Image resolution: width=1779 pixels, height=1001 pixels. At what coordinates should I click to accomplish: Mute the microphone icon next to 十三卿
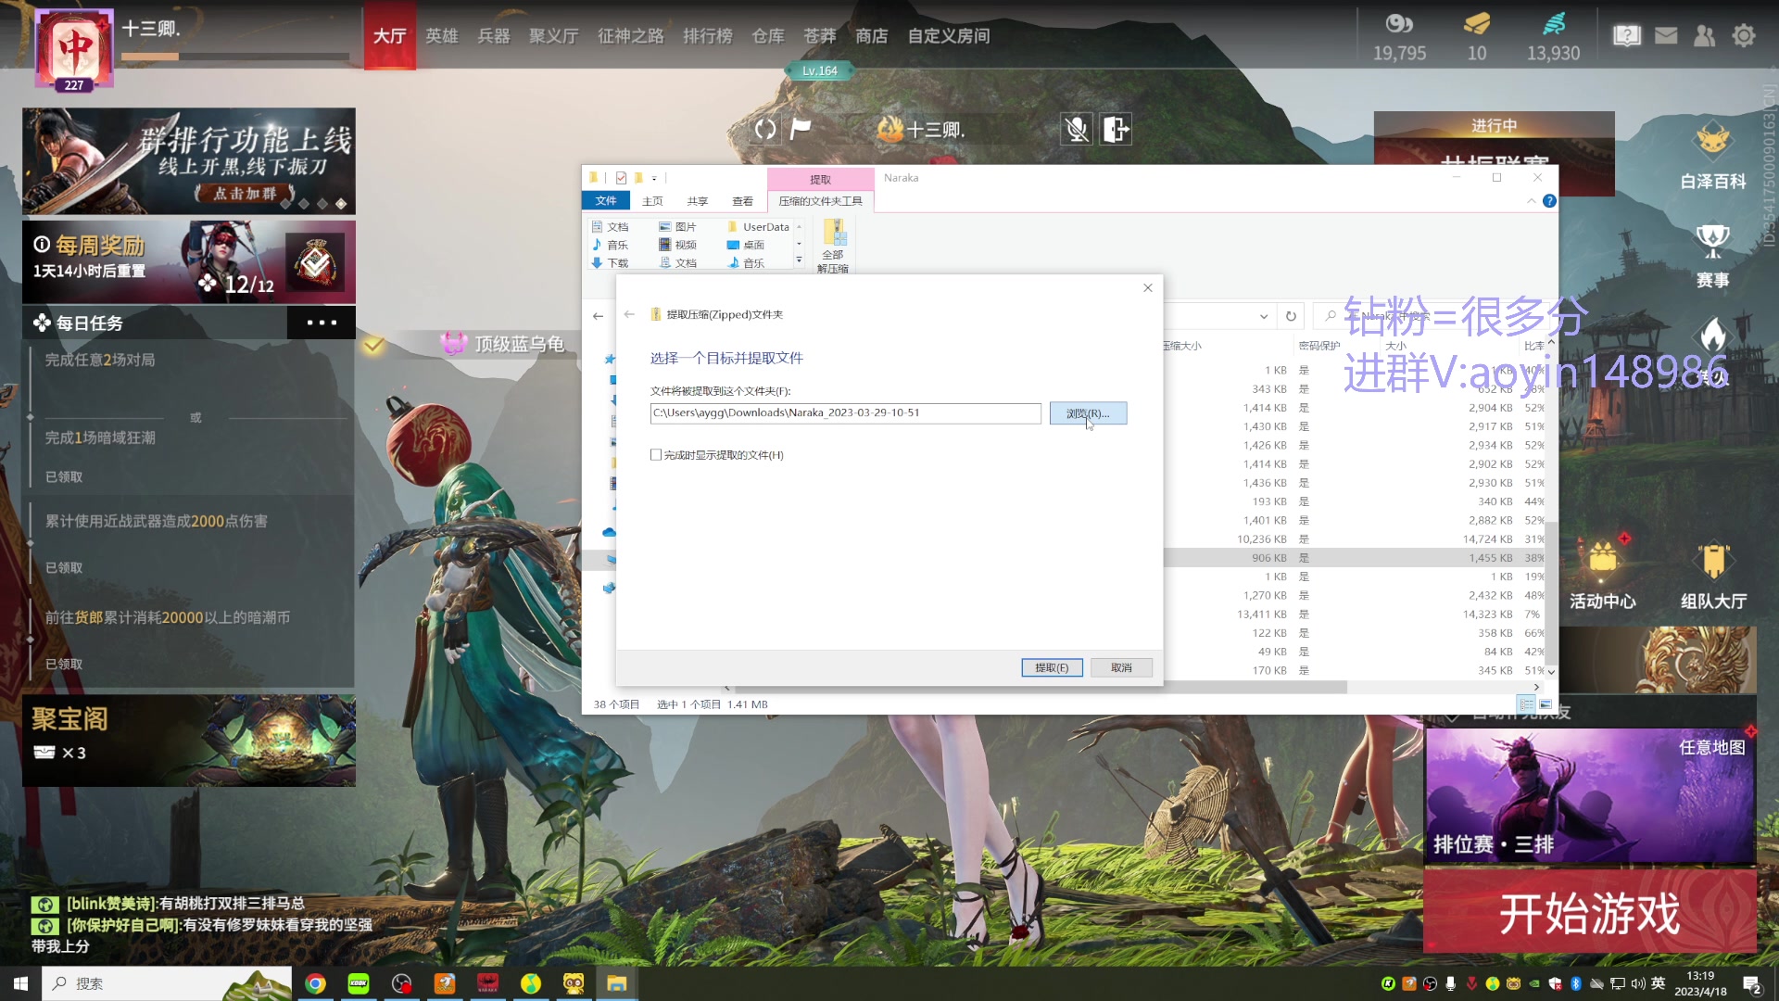(x=1077, y=129)
